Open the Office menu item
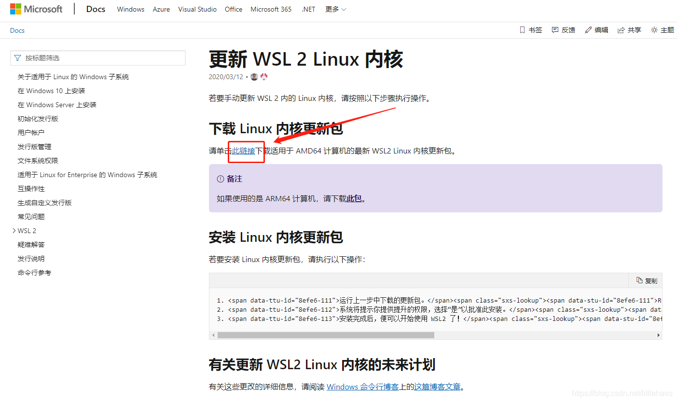Viewport: 677px width, 402px height. click(x=234, y=9)
